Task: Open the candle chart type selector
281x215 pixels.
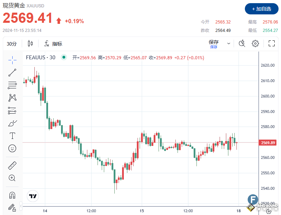Action: [30, 43]
